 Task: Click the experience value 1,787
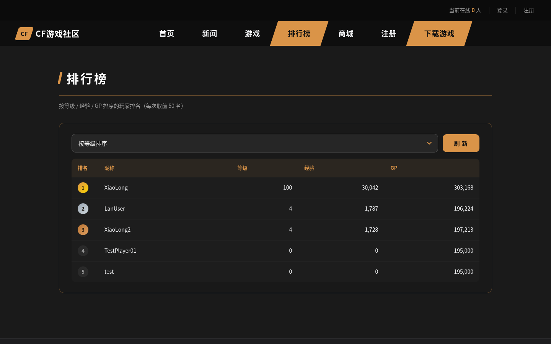(x=371, y=209)
